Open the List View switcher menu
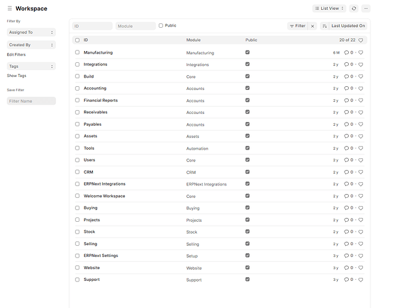 coord(329,8)
